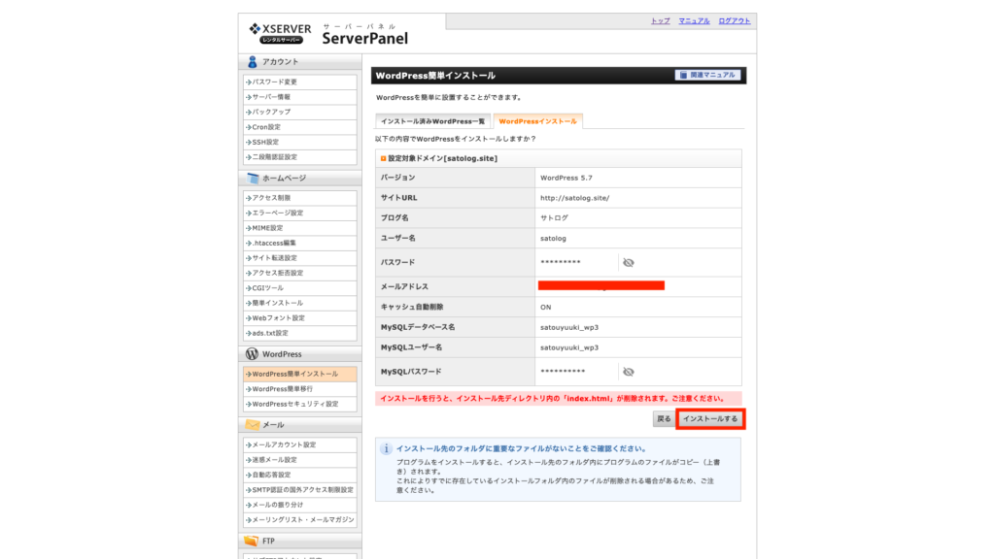Screen dimensions: 995x559
Task: Click the red index.html deletion warning
Action: [558, 399]
